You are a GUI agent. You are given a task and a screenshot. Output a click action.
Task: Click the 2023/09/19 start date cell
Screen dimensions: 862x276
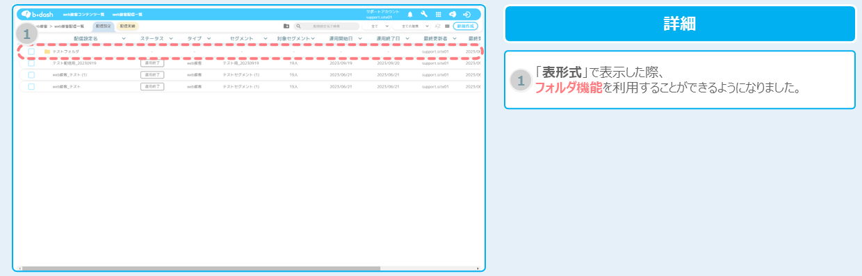341,63
